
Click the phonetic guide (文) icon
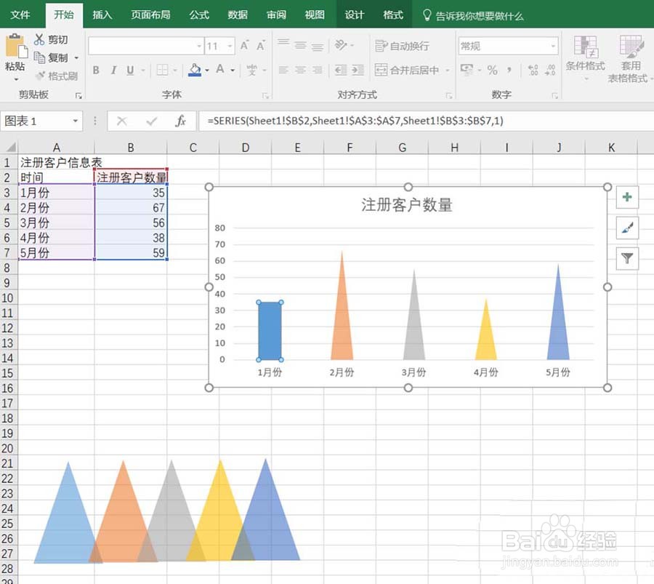point(252,70)
